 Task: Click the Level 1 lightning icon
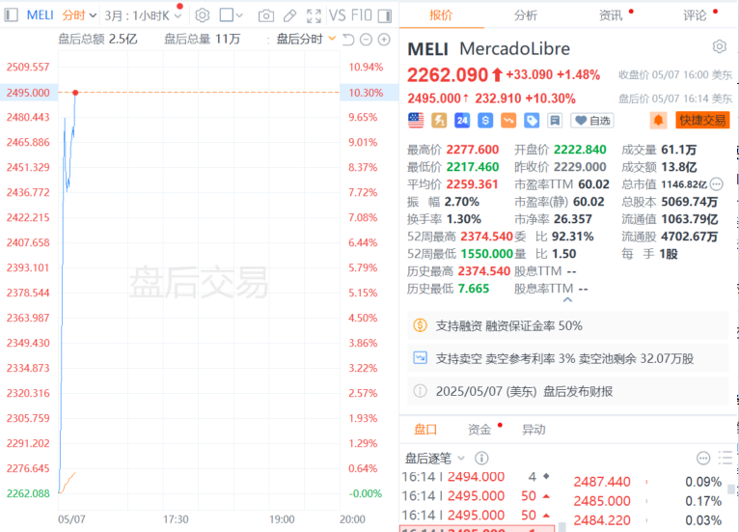pos(439,121)
